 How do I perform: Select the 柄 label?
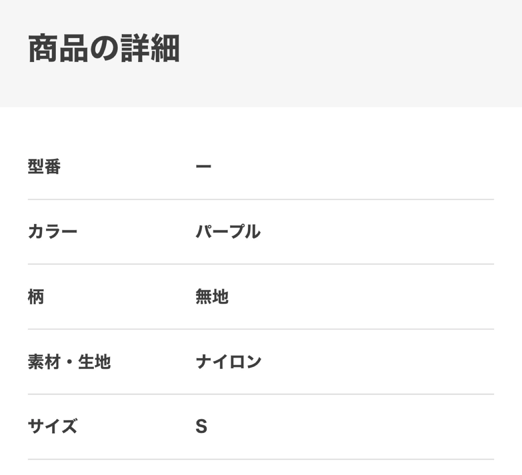[36, 297]
